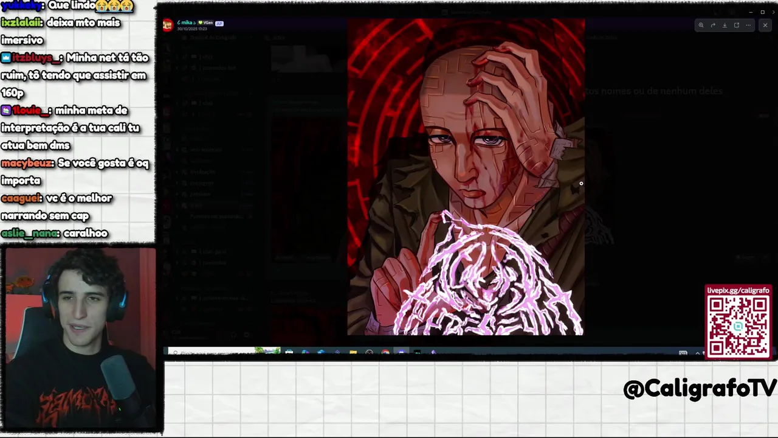The height and width of the screenshot is (438, 778).
Task: Click chat username 'macybeuz'
Action: click(x=27, y=163)
